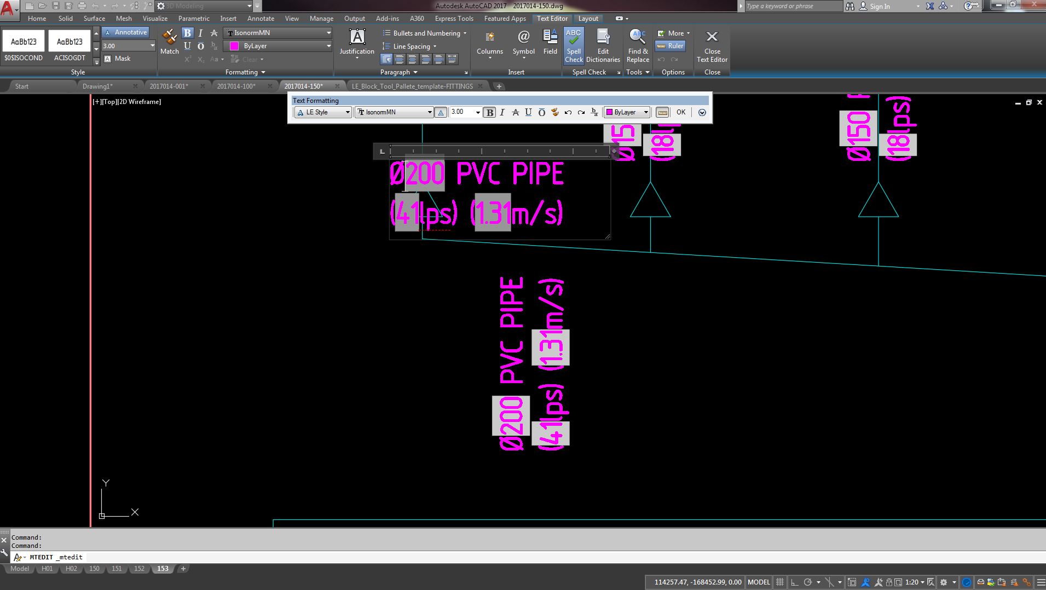
Task: Click the MODEL space status button
Action: tap(759, 582)
